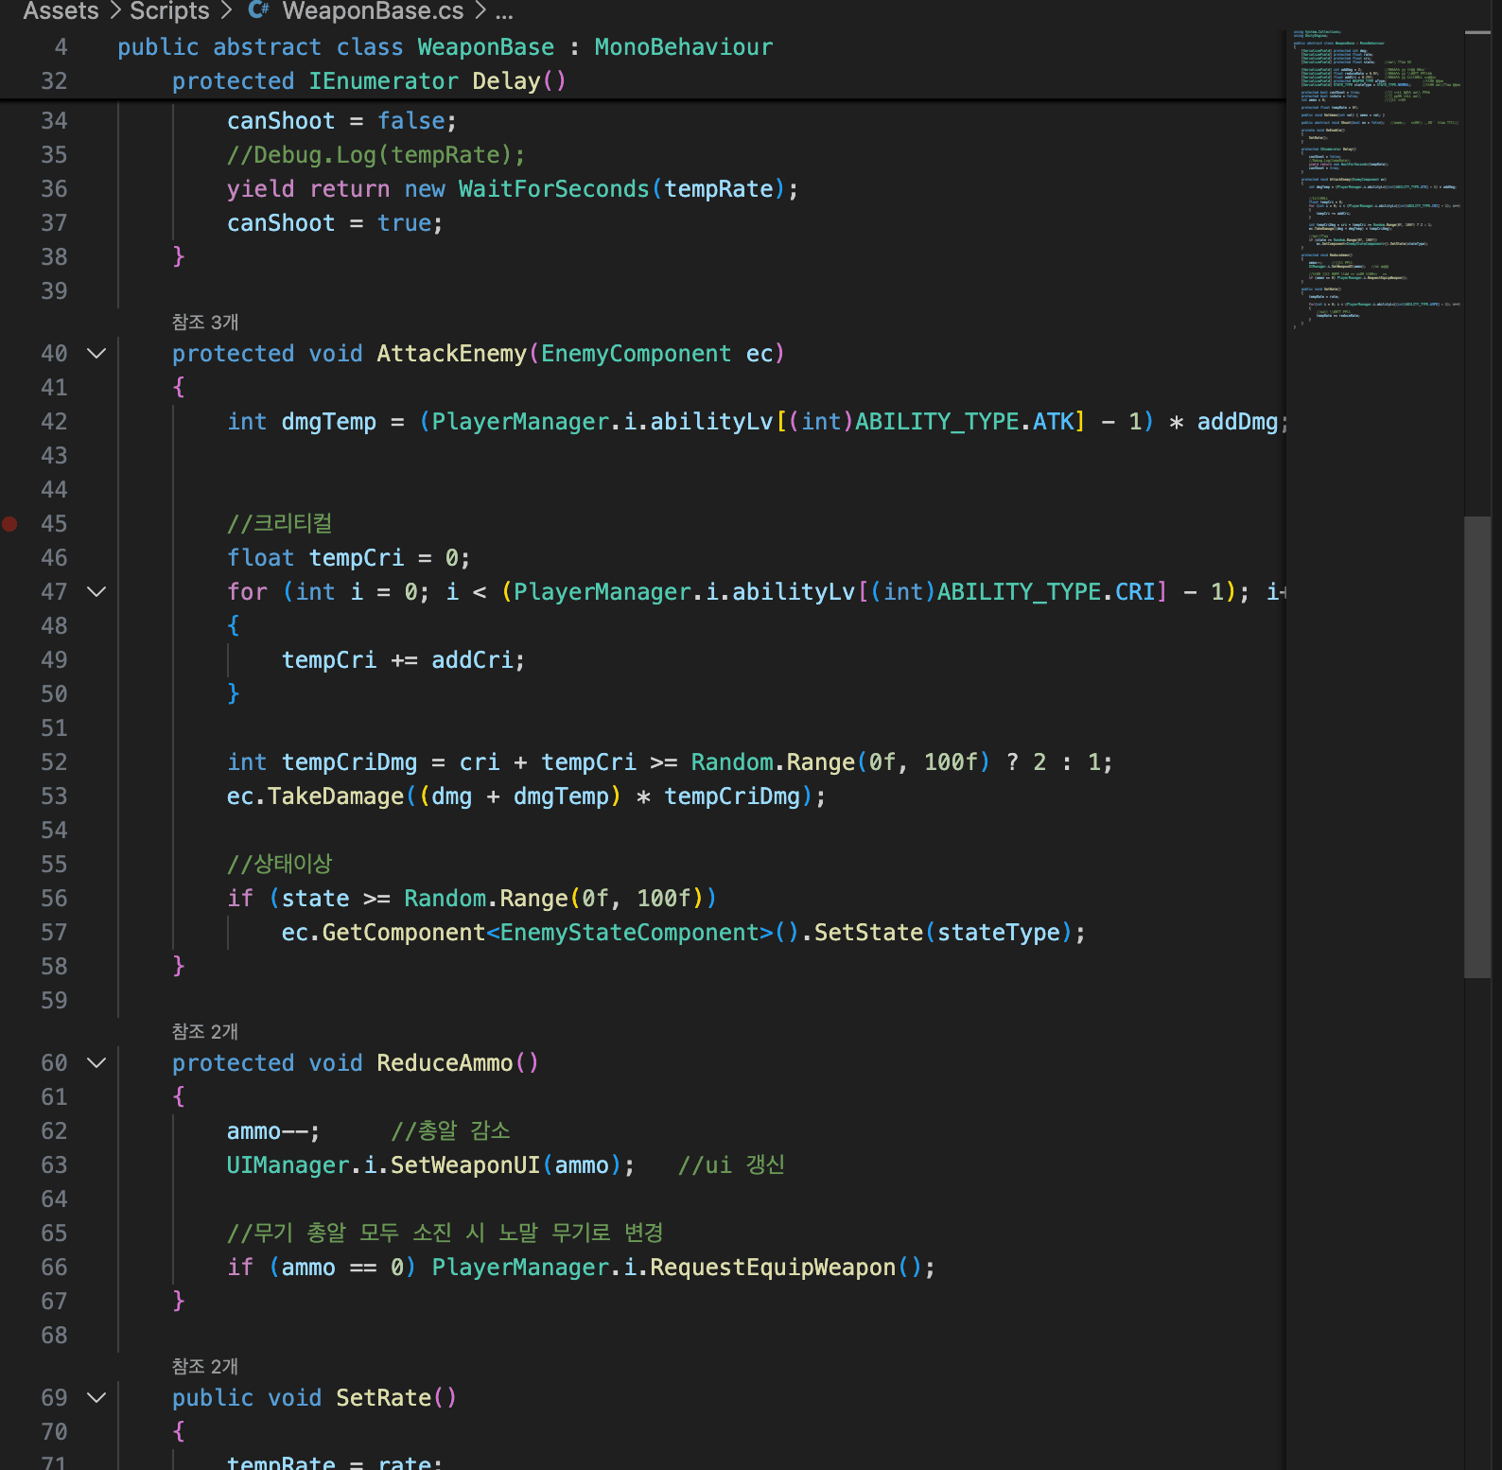Click the '//상태이상' comment on line 55
This screenshot has height=1470, width=1502.
pos(280,864)
